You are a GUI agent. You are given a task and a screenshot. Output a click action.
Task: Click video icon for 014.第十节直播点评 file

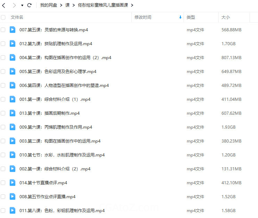(13, 183)
